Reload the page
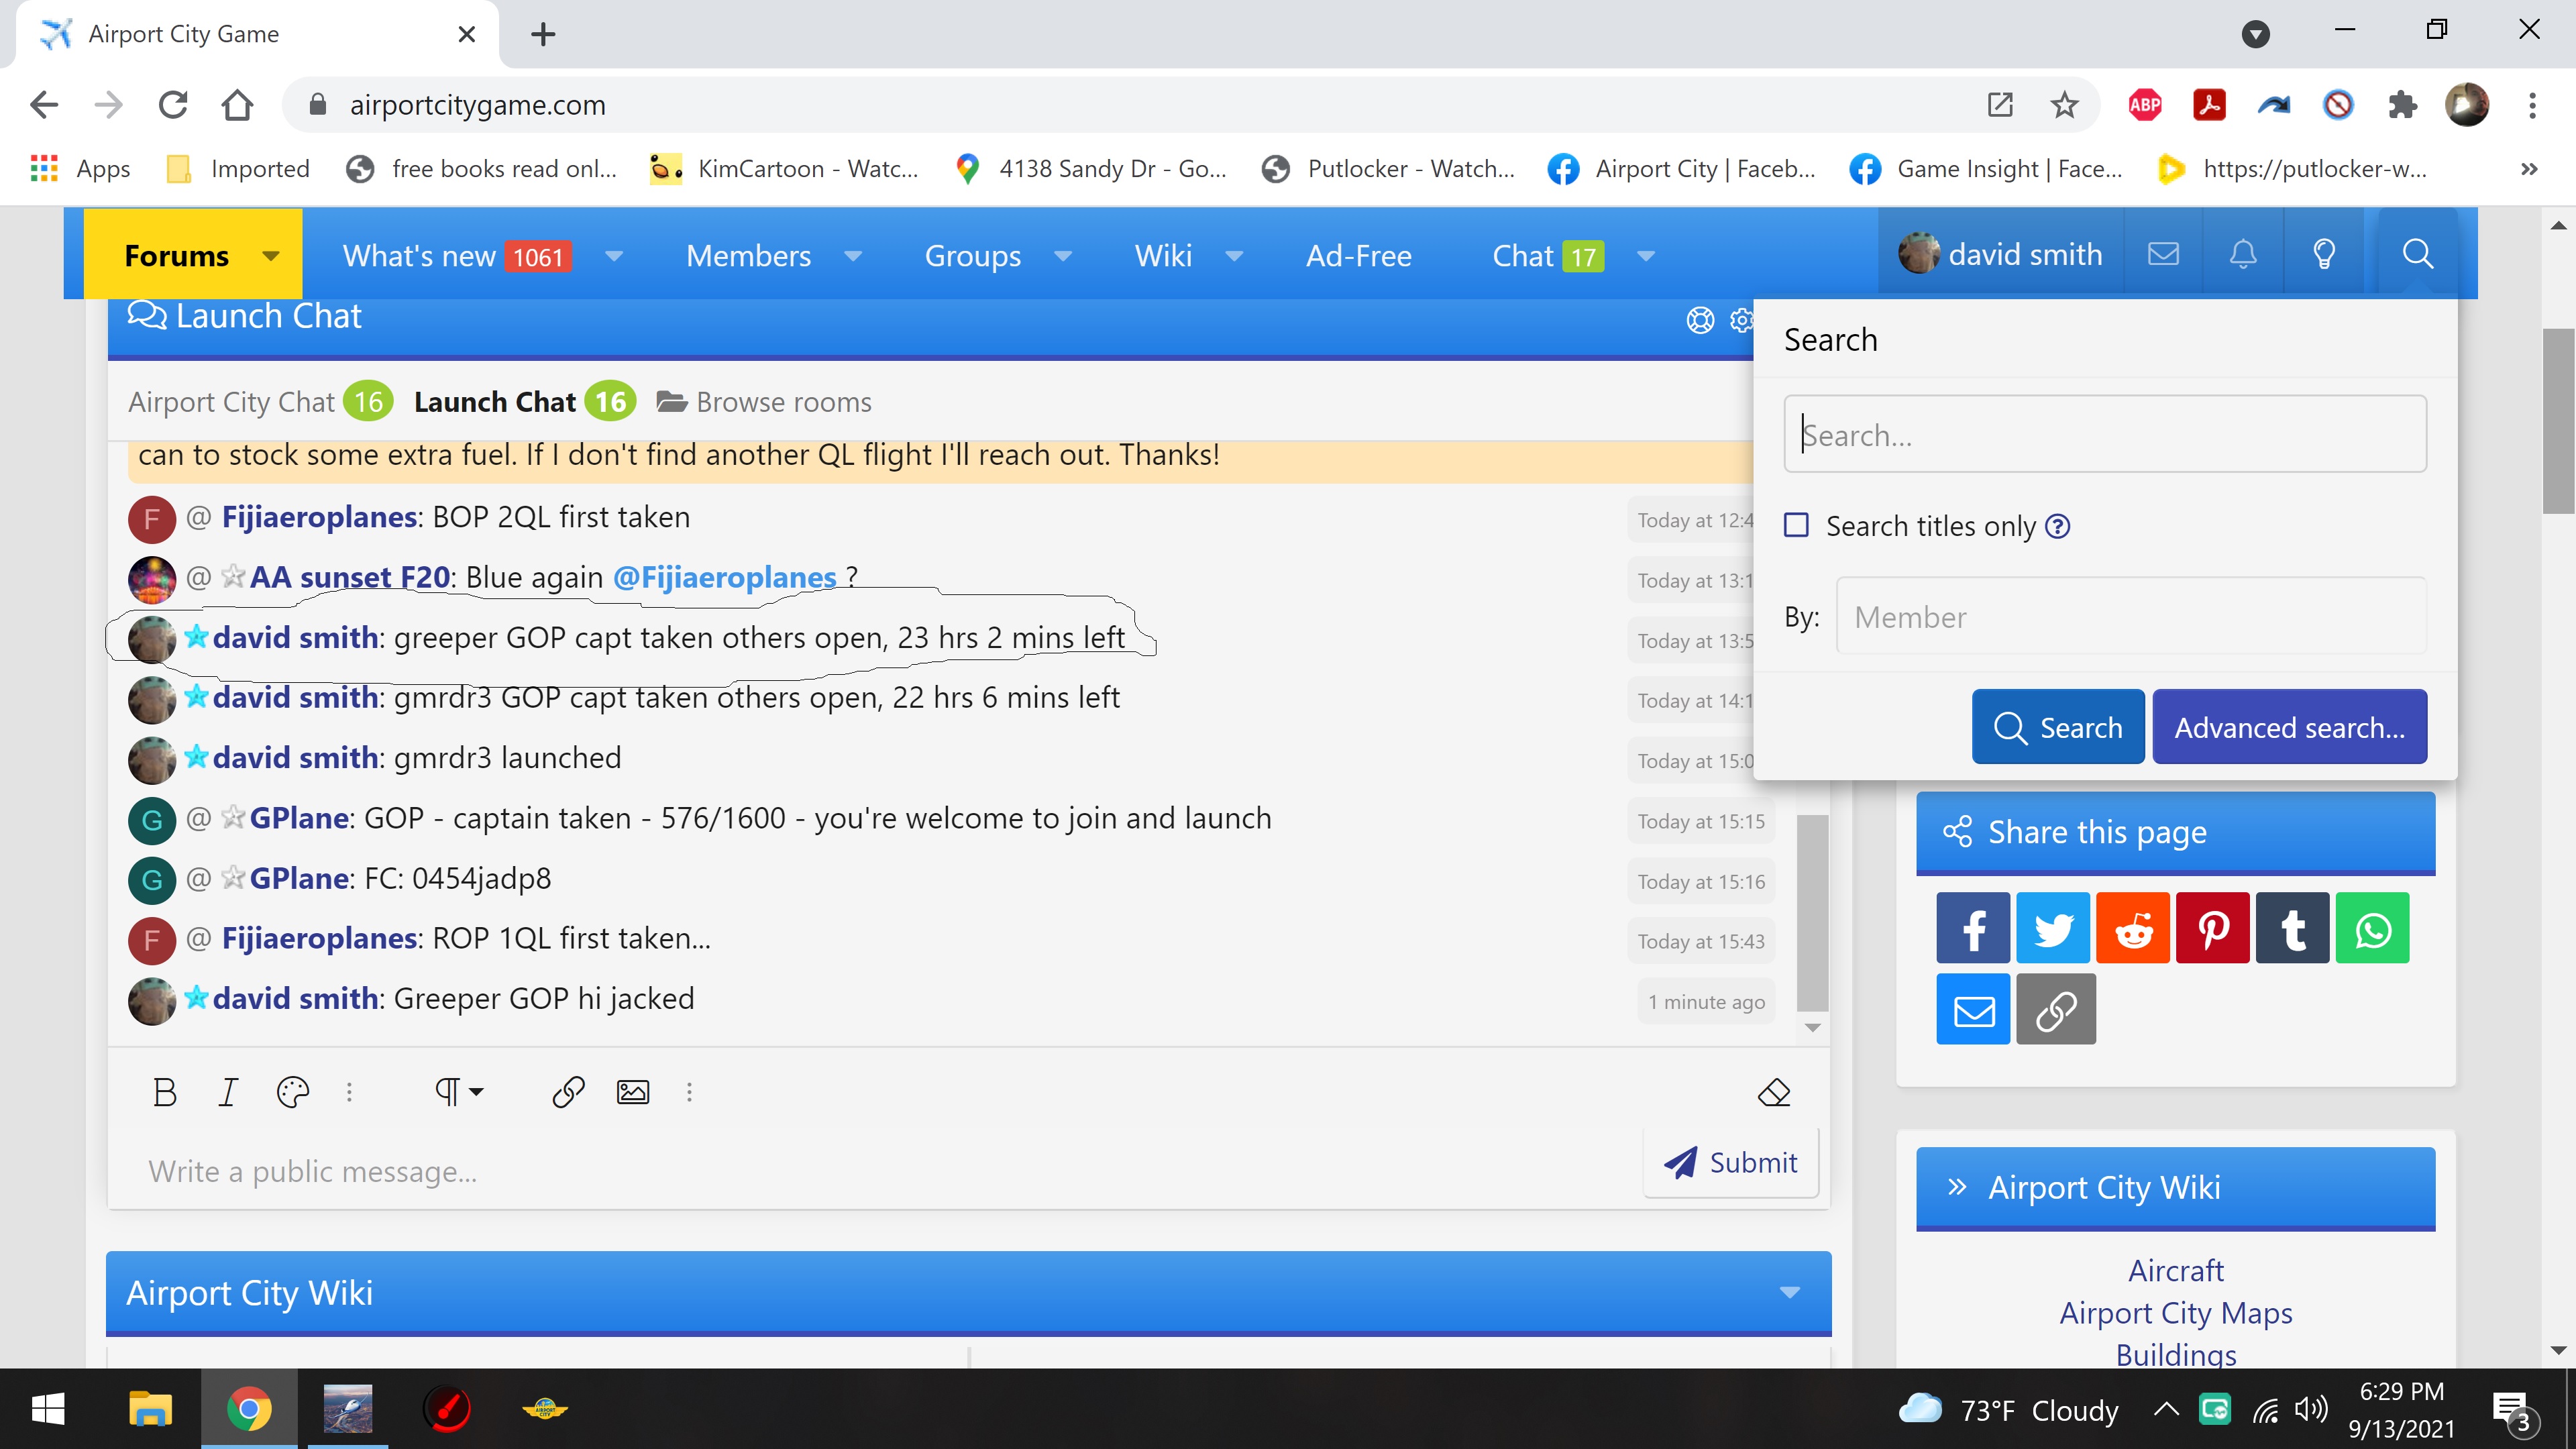 pyautogui.click(x=173, y=105)
